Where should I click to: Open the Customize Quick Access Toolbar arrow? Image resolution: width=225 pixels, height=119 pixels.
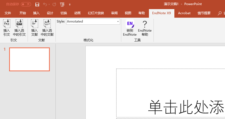click(70, 5)
